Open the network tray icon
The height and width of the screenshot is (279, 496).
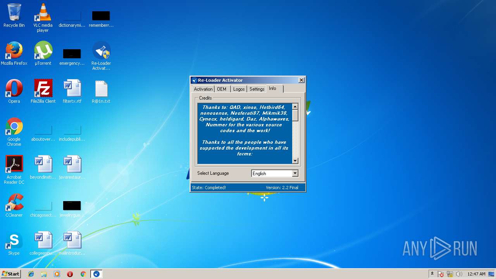click(450, 274)
